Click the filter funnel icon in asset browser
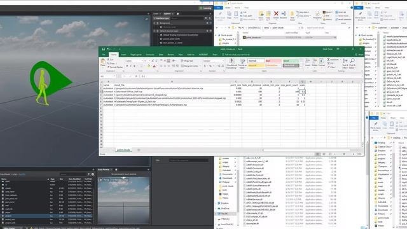Viewport: 407px width, 229px height. coord(89,174)
